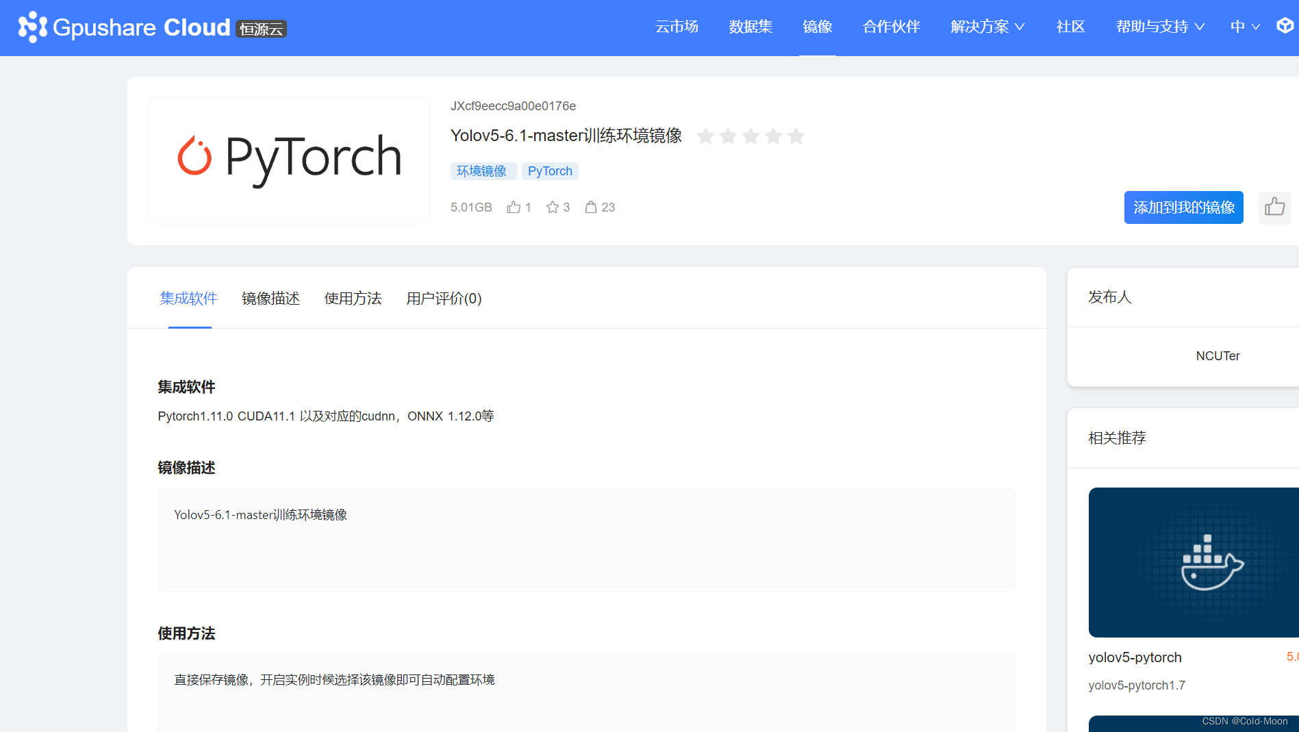Screen dimensions: 1299x732
Task: Open 社区 in the navigation
Action: (x=1070, y=27)
